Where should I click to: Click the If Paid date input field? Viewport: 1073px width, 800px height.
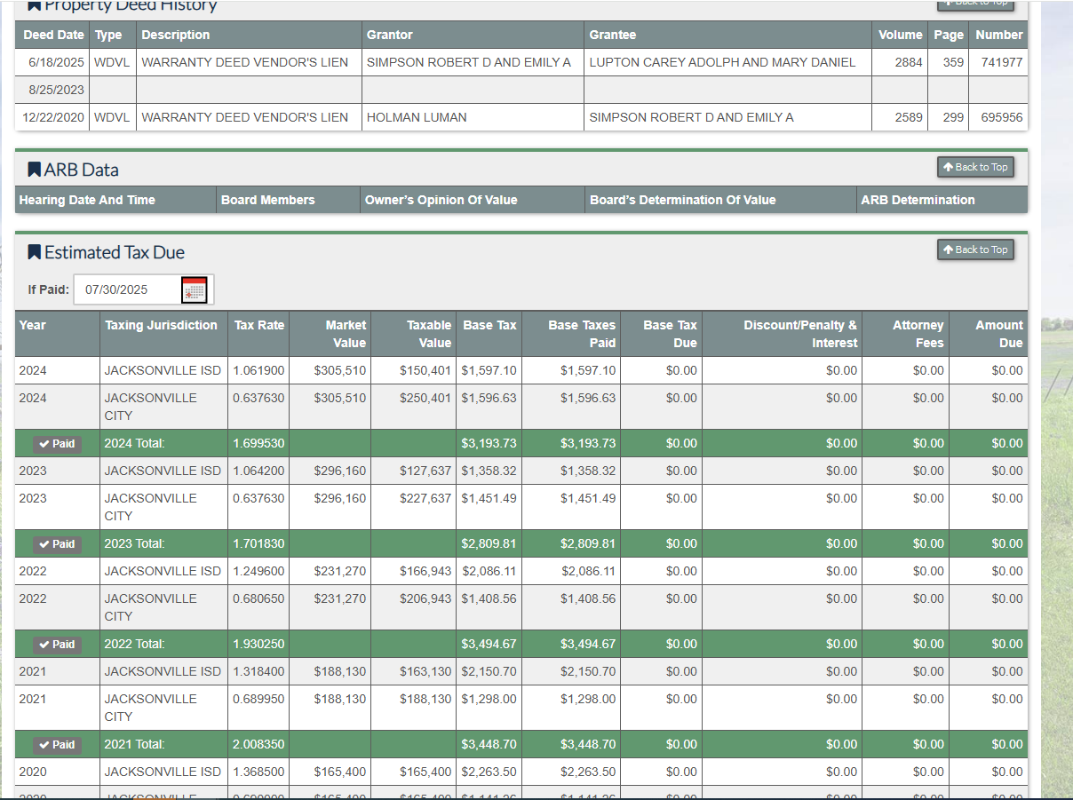click(x=127, y=289)
